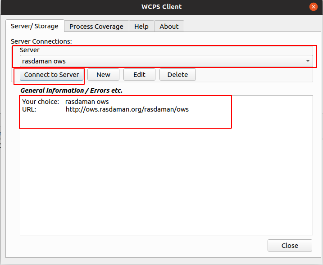Click the URL text http://ows.rasdaman.org/rasdaman/ows
This screenshot has height=265, width=323.
[x=127, y=109]
